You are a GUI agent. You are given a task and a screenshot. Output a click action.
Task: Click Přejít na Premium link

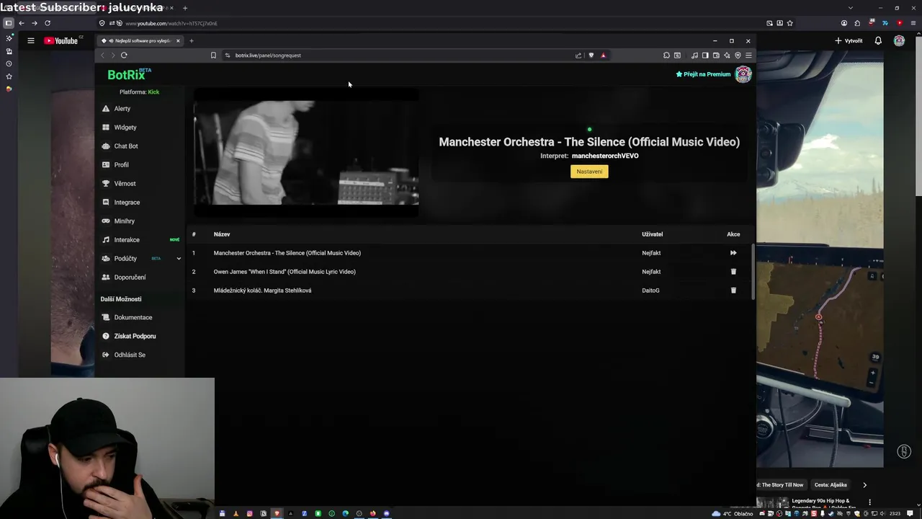point(703,74)
